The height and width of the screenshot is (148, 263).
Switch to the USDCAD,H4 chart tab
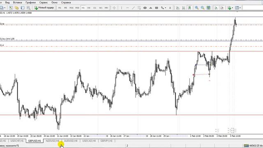click(89, 141)
